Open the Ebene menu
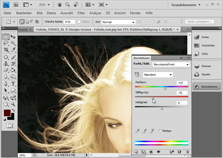This screenshot has width=223, height=158. pyautogui.click(x=51, y=13)
